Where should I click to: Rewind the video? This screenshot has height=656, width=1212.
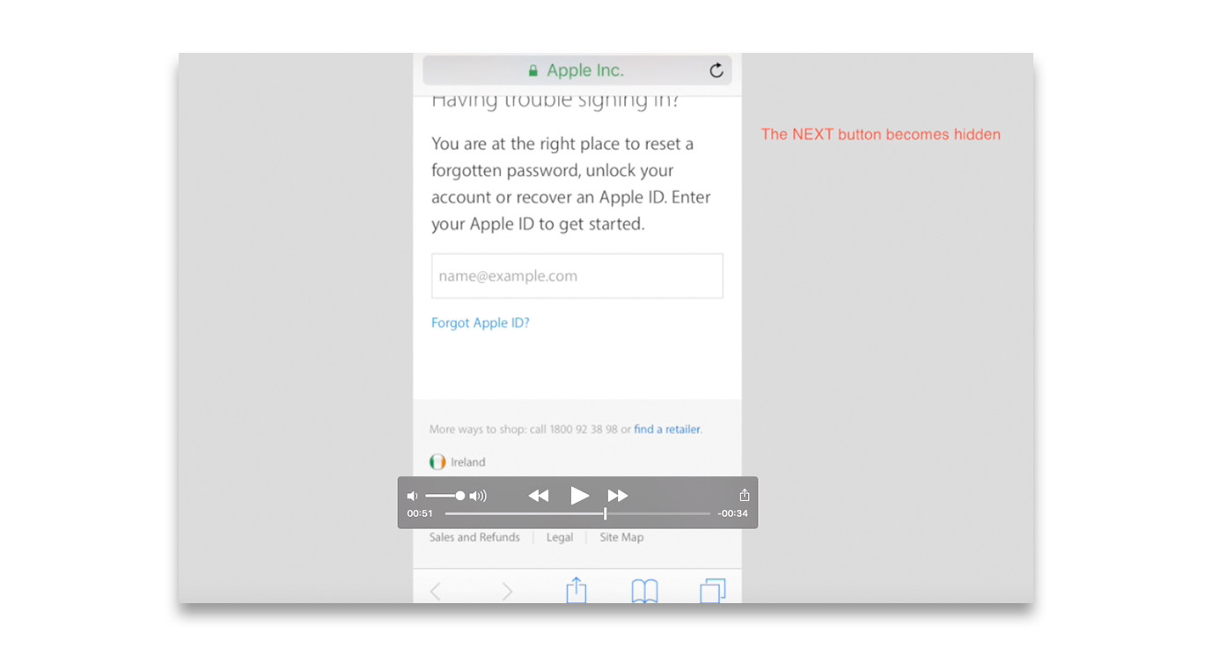pyautogui.click(x=539, y=496)
